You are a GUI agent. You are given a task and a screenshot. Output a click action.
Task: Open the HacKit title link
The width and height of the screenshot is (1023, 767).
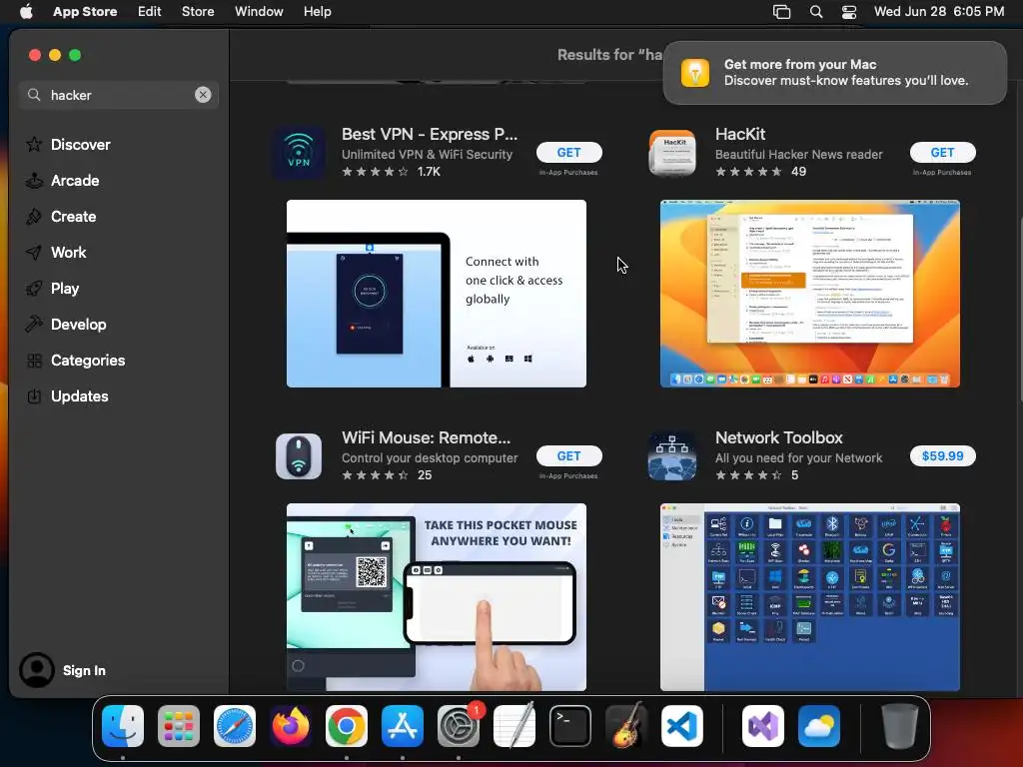tap(740, 134)
